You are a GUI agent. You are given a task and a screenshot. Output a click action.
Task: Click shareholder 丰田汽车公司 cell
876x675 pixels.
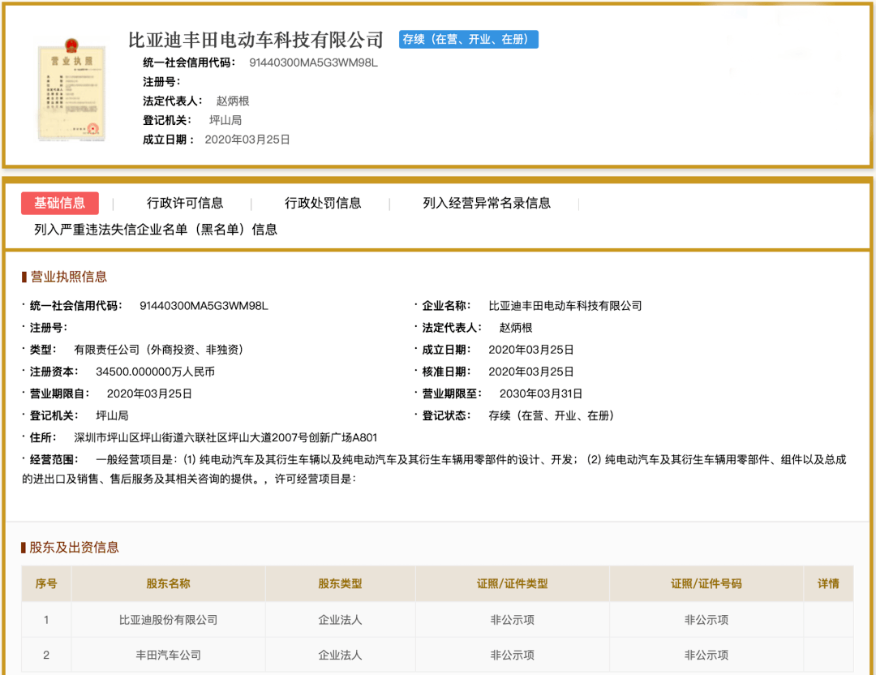coord(168,655)
